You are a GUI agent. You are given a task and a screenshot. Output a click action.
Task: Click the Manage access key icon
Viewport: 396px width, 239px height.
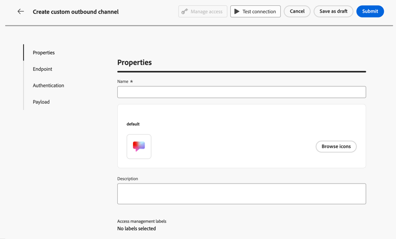pyautogui.click(x=185, y=12)
